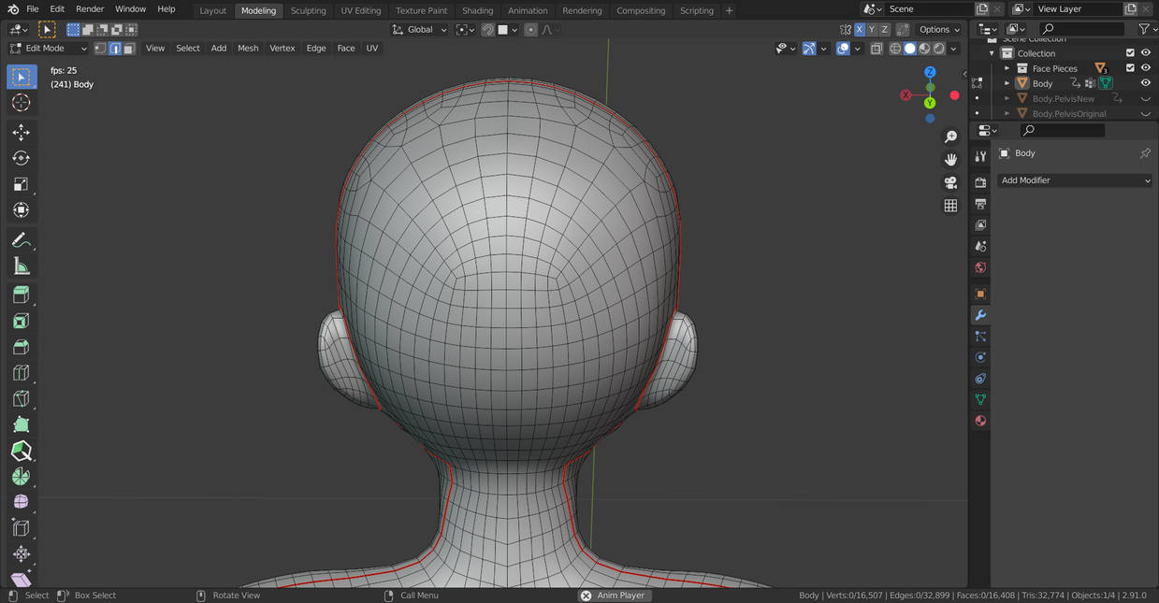Open the Modifier properties wrench tab
This screenshot has height=603, width=1159.
[980, 315]
